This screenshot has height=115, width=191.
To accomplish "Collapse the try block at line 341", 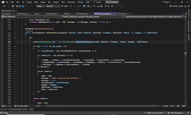I will pos(15,37).
